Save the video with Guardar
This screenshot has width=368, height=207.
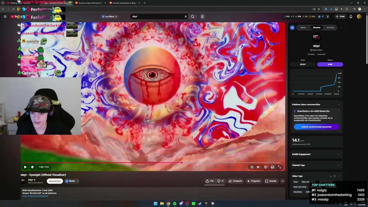pyautogui.click(x=271, y=181)
